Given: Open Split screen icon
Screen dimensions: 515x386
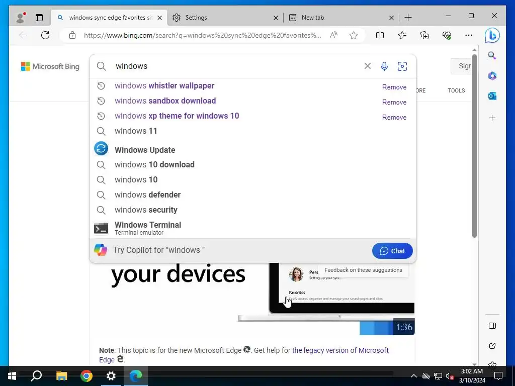Looking at the screenshot, I should (380, 35).
